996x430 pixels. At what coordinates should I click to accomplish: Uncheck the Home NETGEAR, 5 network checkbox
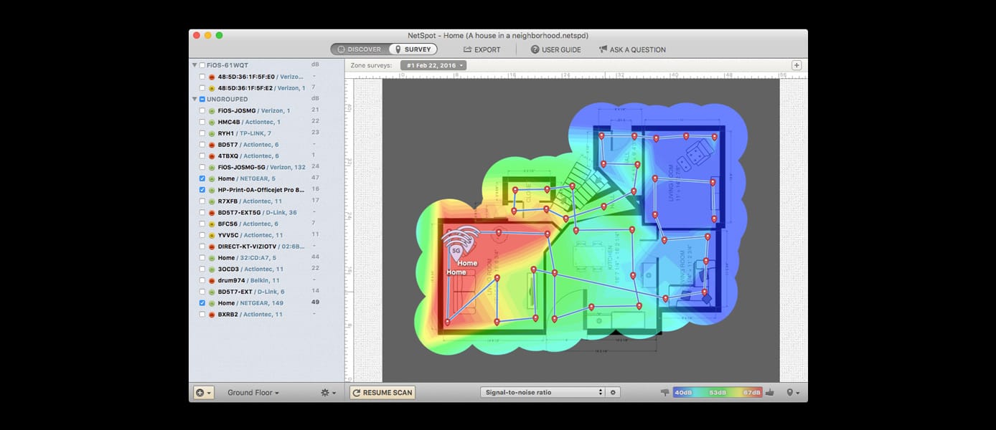(x=202, y=178)
